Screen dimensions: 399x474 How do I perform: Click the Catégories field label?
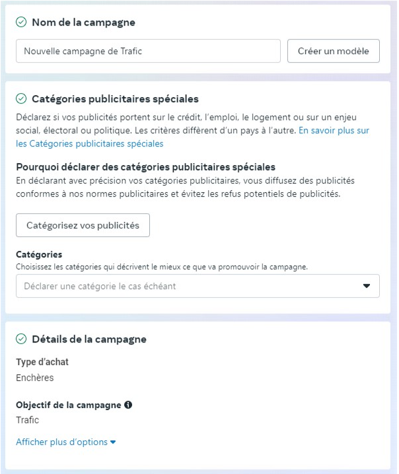(x=39, y=254)
